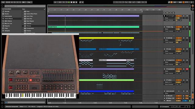Click the CPU load meter

click(186, 2)
